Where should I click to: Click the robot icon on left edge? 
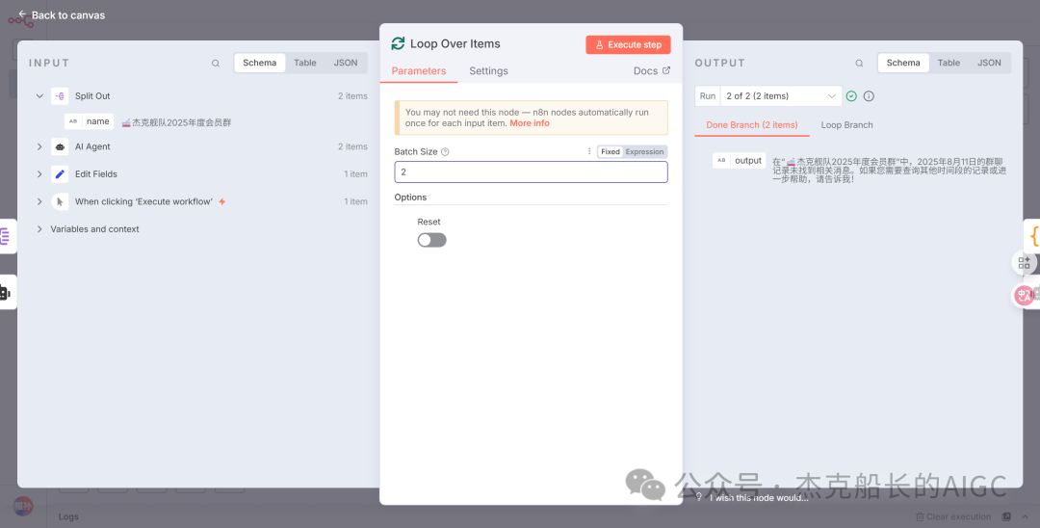point(6,293)
